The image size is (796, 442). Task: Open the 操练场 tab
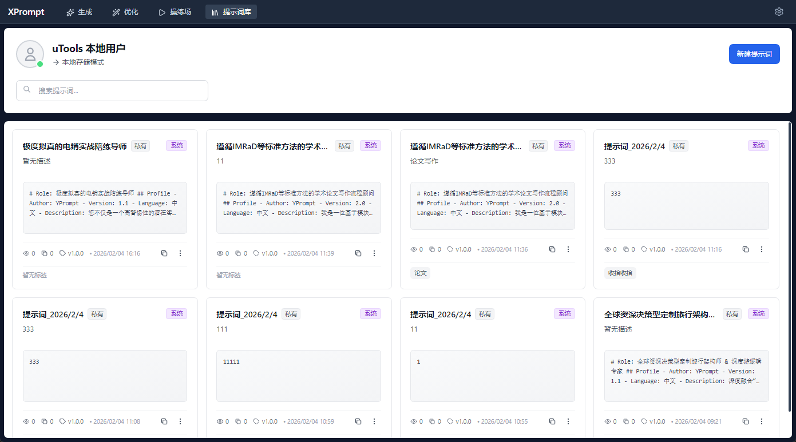tap(175, 12)
